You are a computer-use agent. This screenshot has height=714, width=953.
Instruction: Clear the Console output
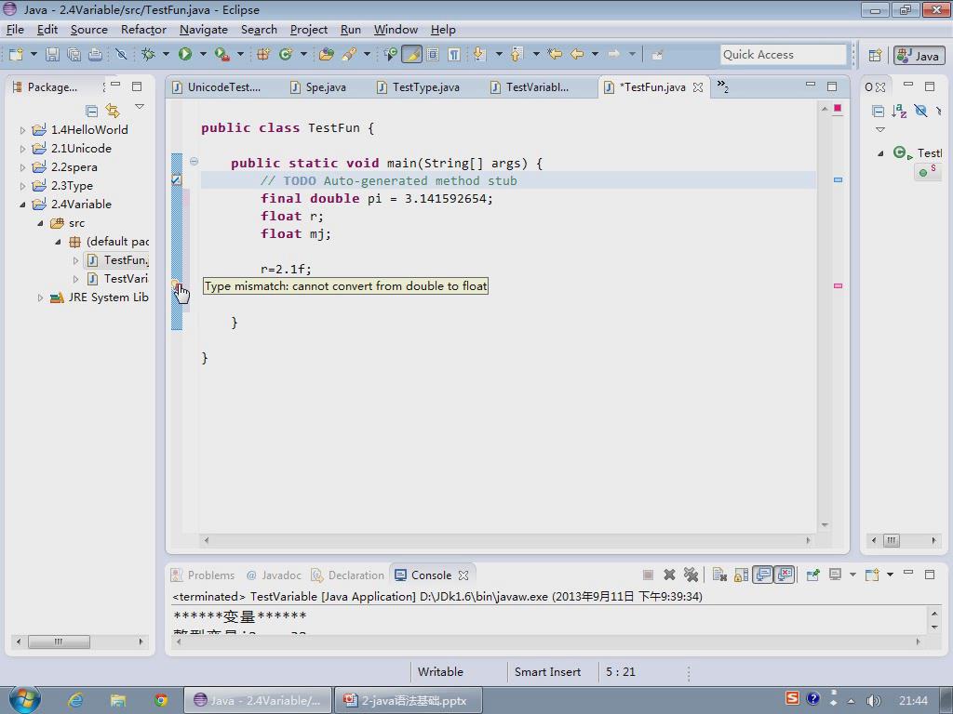click(719, 575)
